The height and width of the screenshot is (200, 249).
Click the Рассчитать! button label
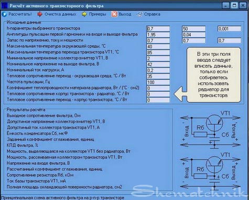coord(20,14)
